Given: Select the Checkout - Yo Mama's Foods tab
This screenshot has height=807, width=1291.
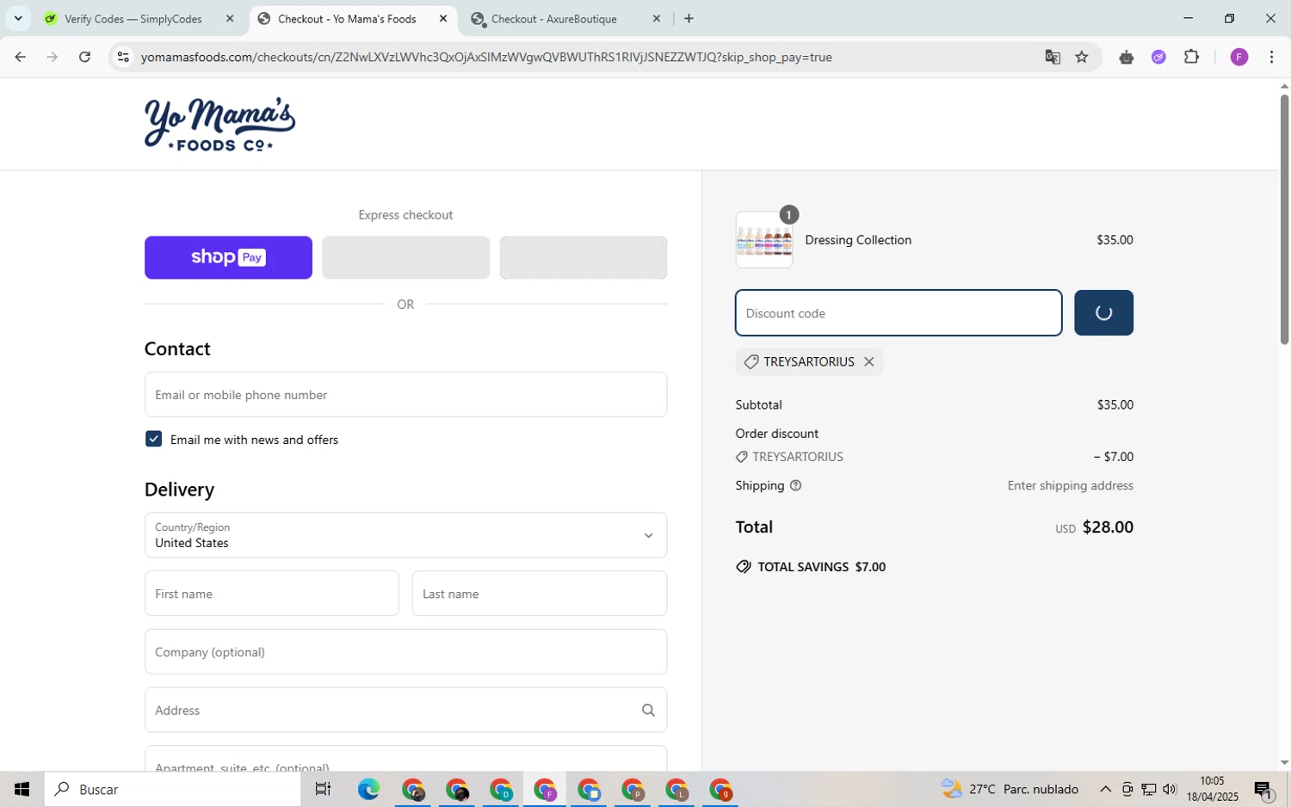Looking at the screenshot, I should click(347, 19).
